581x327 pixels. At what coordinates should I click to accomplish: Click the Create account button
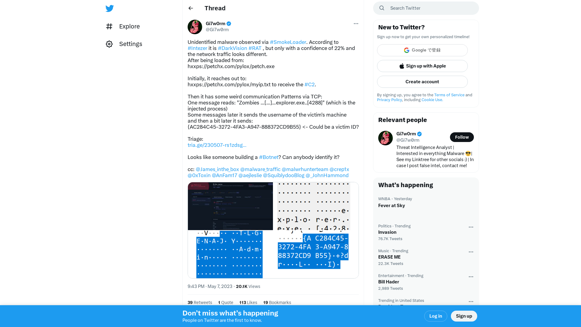click(x=422, y=81)
